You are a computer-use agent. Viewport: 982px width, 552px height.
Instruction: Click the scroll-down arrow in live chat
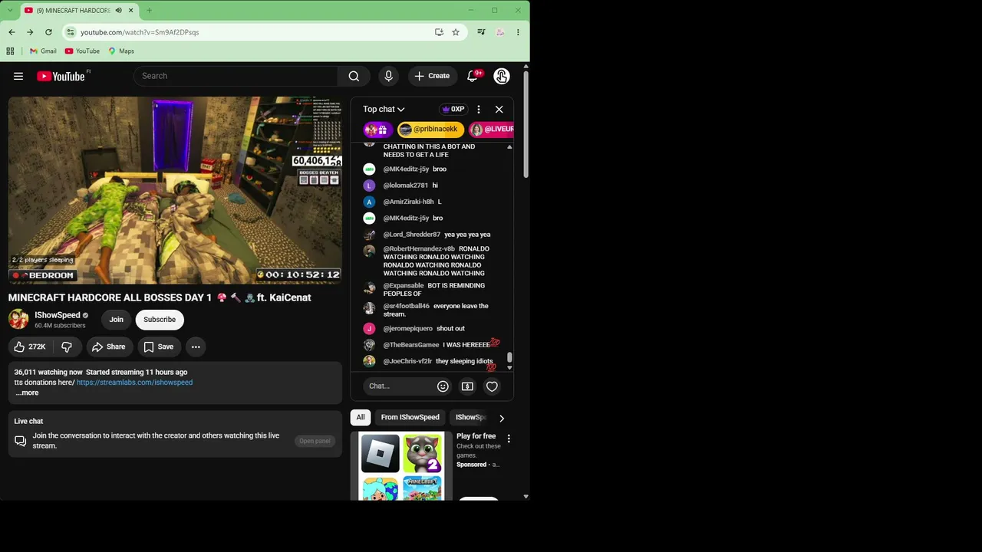[x=509, y=368]
